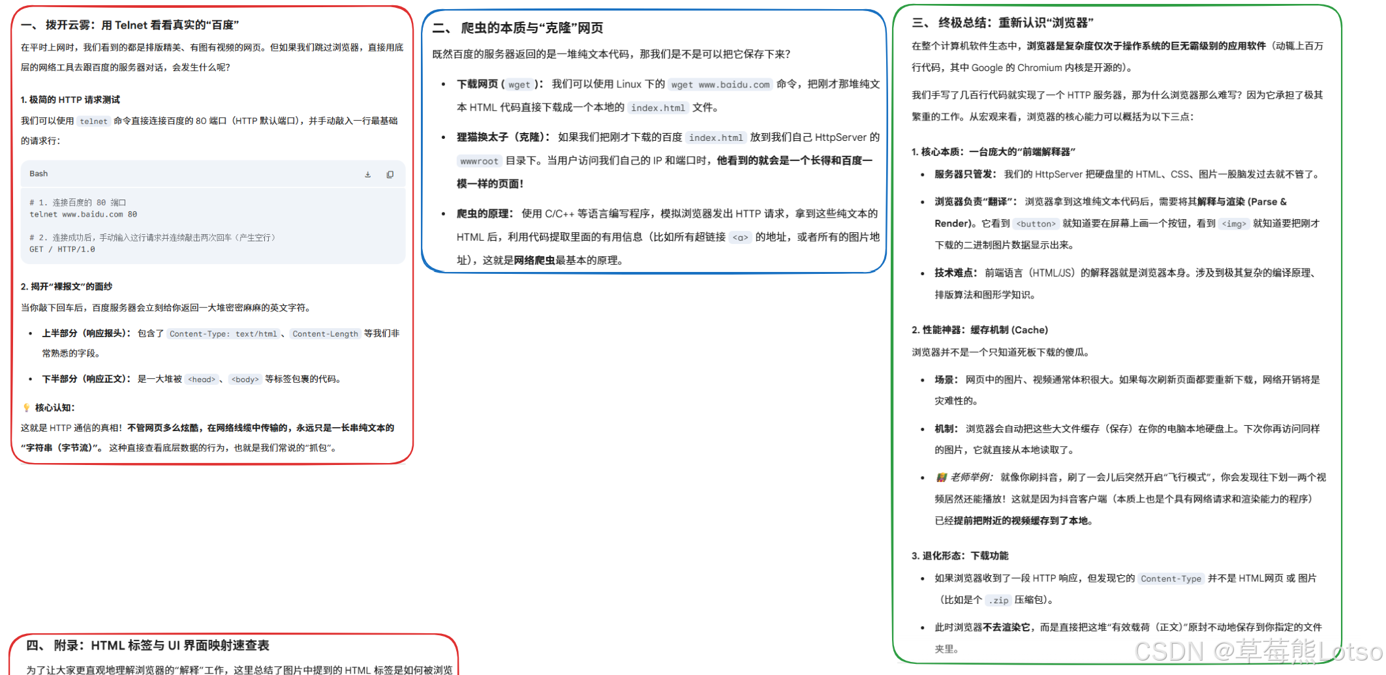Image resolution: width=1386 pixels, height=675 pixels.
Task: Click bullet label '服务器只管发:'
Action: tap(965, 174)
